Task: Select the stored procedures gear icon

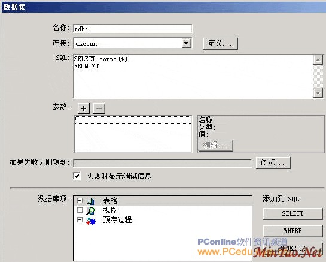Action: coord(91,221)
